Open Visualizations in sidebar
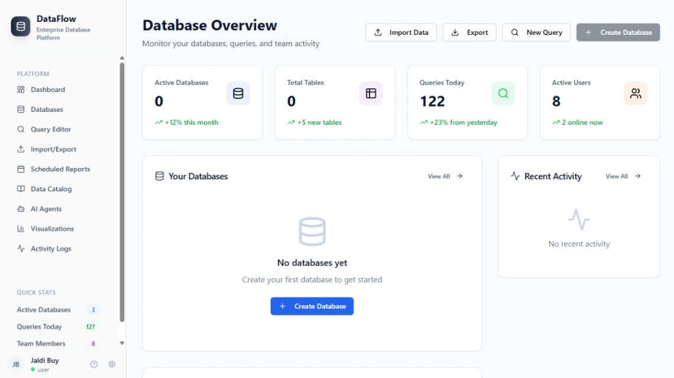This screenshot has width=674, height=378. coord(51,229)
